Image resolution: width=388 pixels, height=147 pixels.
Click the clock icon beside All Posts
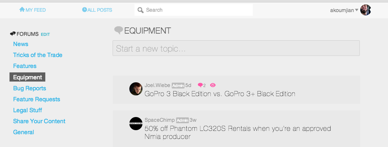point(85,10)
